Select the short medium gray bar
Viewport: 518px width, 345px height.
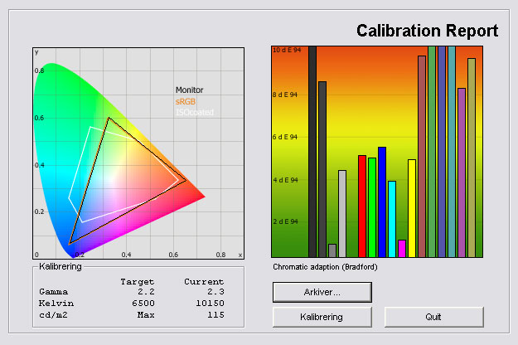[x=332, y=250]
